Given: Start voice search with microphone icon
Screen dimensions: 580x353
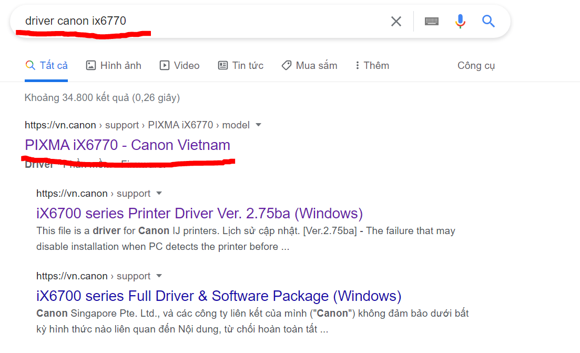Looking at the screenshot, I should click(460, 21).
